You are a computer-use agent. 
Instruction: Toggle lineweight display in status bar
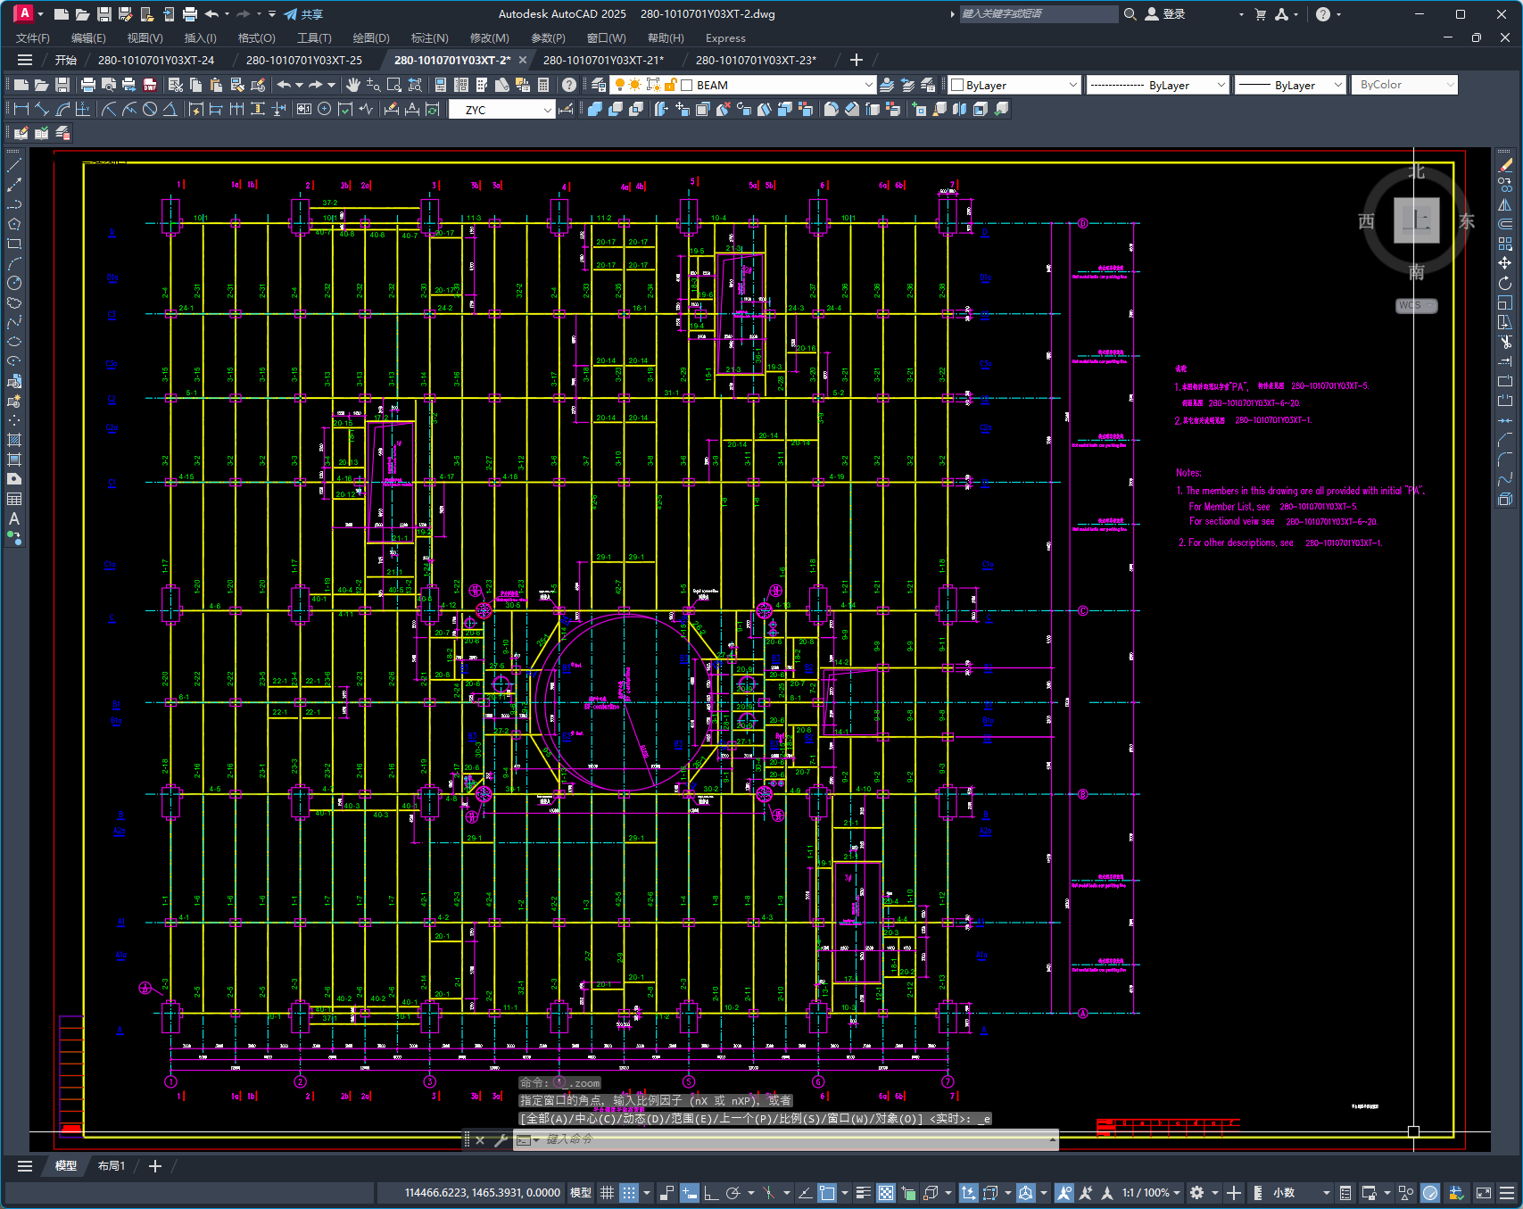point(863,1193)
